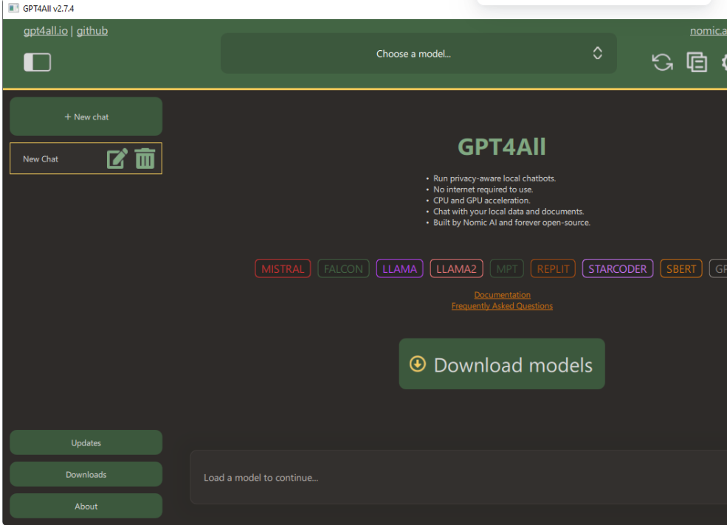Click the STARCODER model tag
The image size is (727, 525).
(x=618, y=268)
